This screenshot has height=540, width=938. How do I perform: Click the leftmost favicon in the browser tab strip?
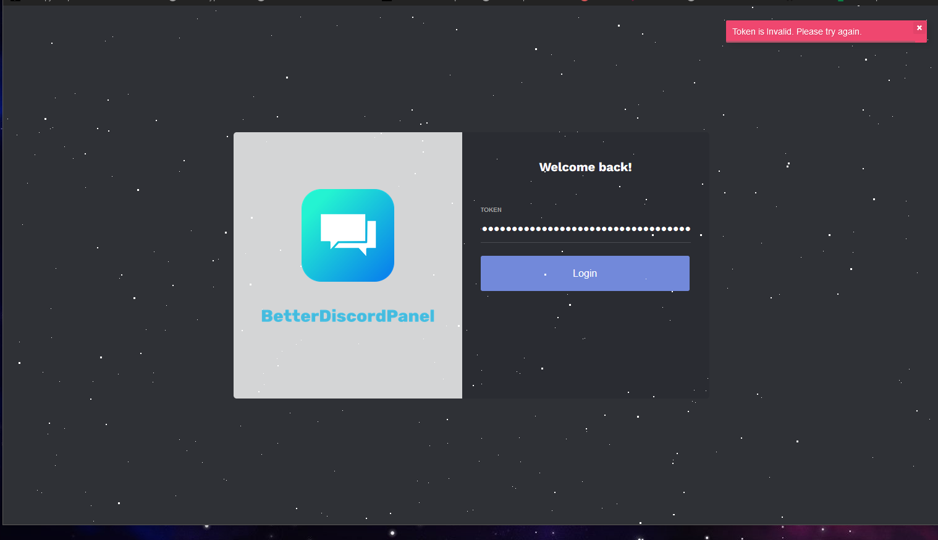pos(14,1)
